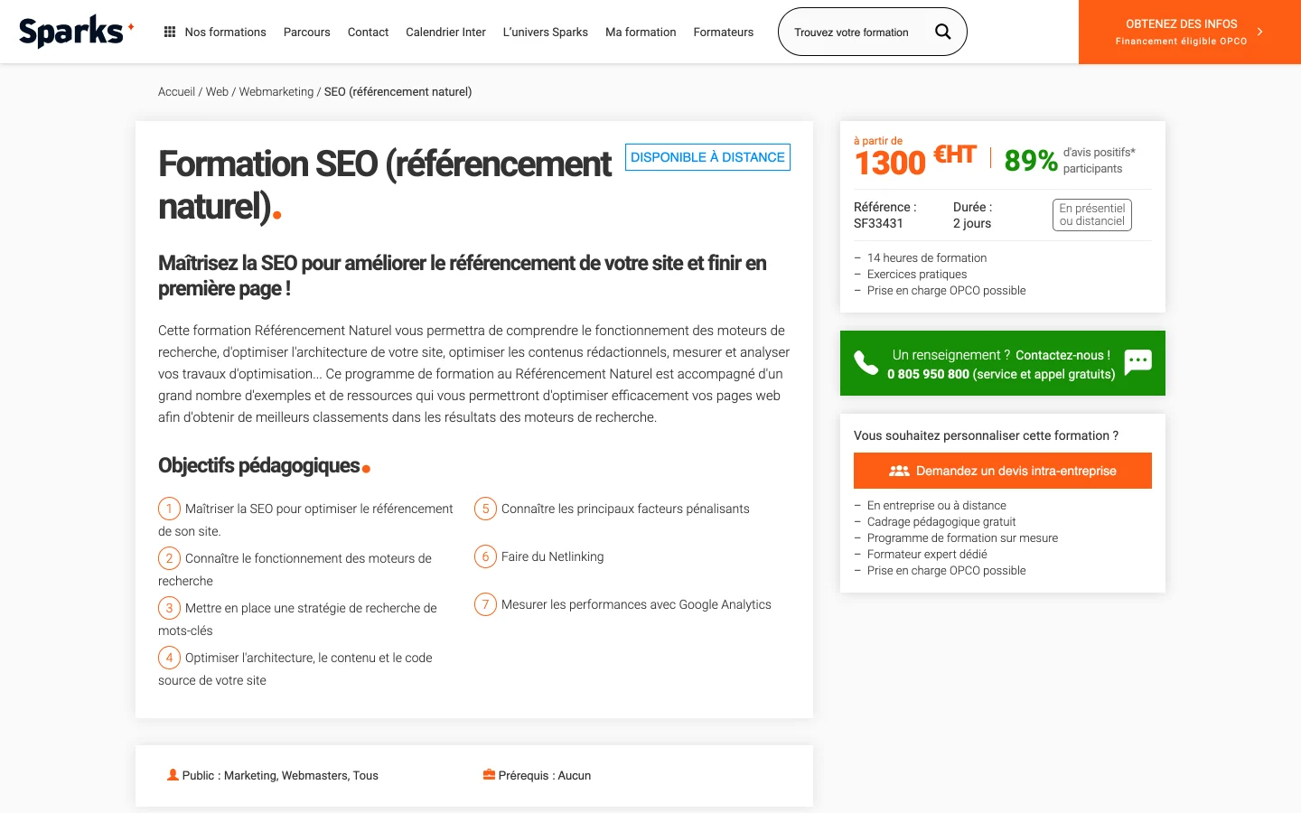Click the Sparks logo
1301x813 pixels.
77,32
